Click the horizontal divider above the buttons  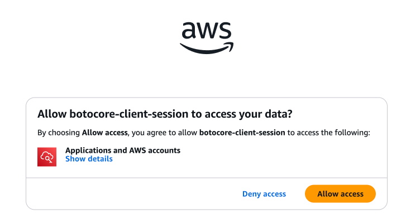click(206, 178)
